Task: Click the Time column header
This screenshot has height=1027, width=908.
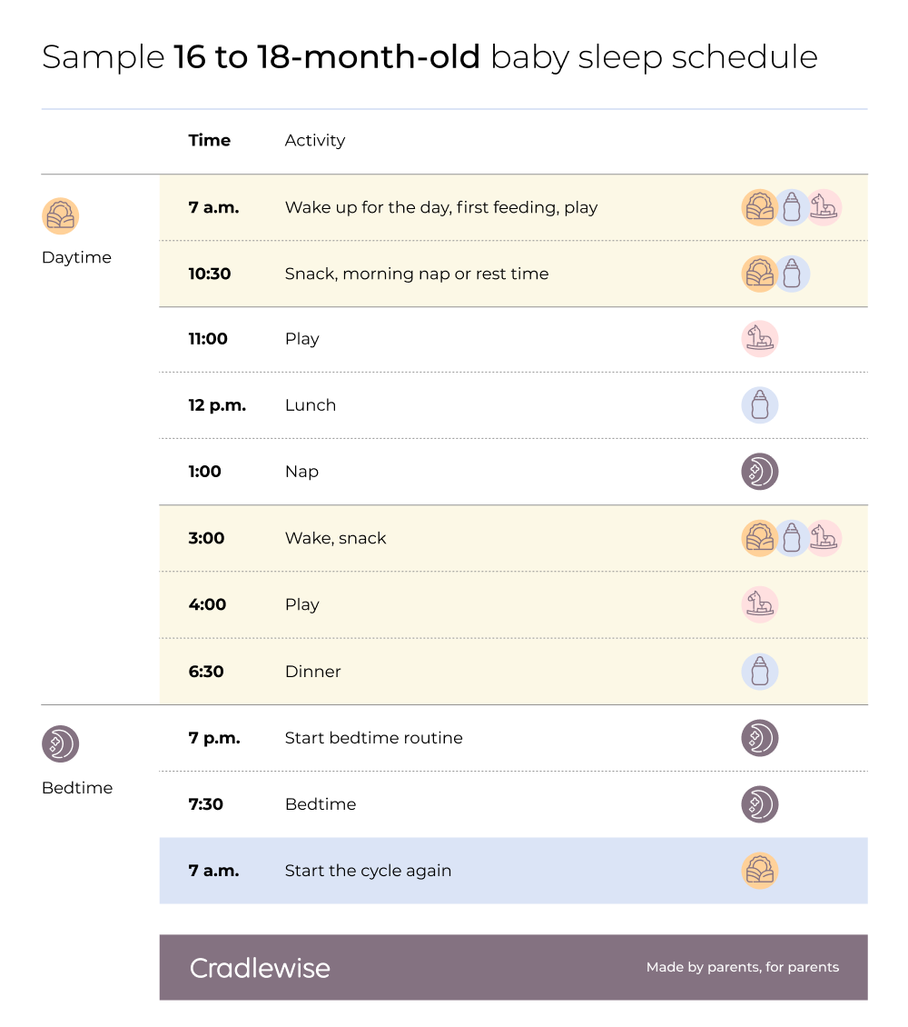Action: [x=210, y=141]
